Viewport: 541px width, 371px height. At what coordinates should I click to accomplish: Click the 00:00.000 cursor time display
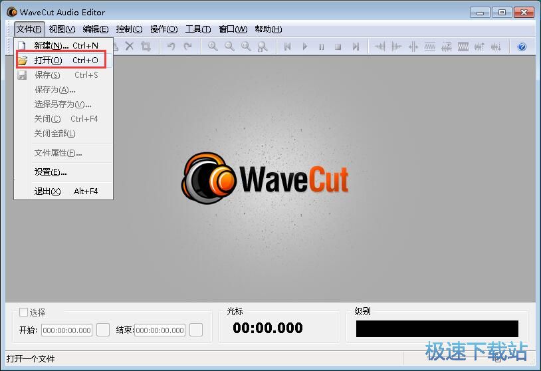pos(268,328)
